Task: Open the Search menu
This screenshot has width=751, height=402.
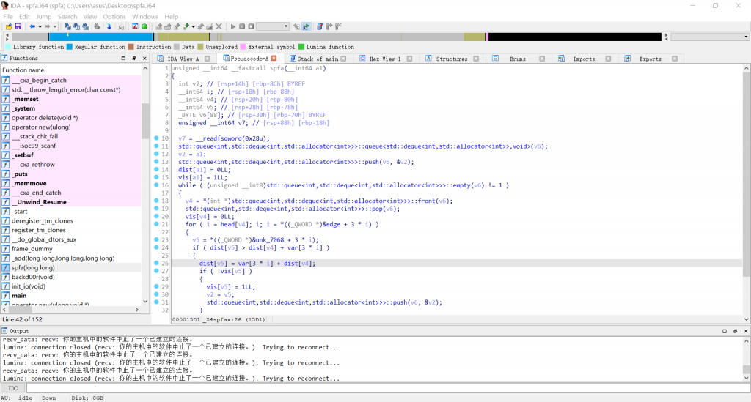Action: tap(67, 17)
